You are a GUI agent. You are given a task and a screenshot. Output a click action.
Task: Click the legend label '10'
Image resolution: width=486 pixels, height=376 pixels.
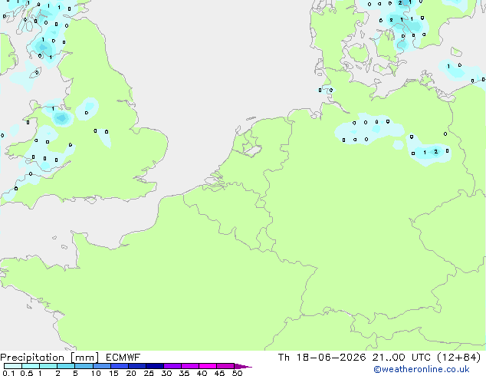pyautogui.click(x=96, y=373)
